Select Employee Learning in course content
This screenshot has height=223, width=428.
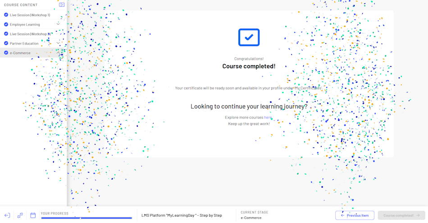[x=25, y=25]
